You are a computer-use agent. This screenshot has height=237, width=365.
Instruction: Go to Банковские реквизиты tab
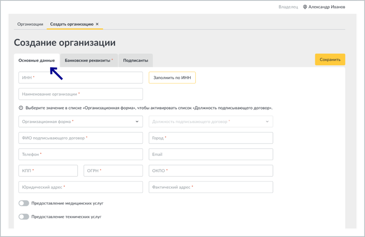pyautogui.click(x=89, y=60)
